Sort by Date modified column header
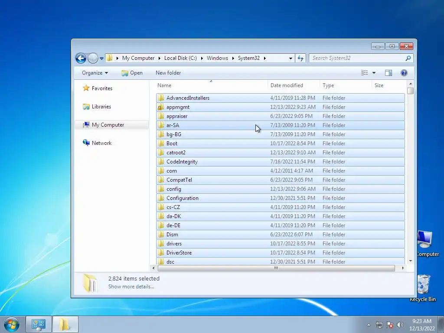444x333 pixels. (x=294, y=85)
